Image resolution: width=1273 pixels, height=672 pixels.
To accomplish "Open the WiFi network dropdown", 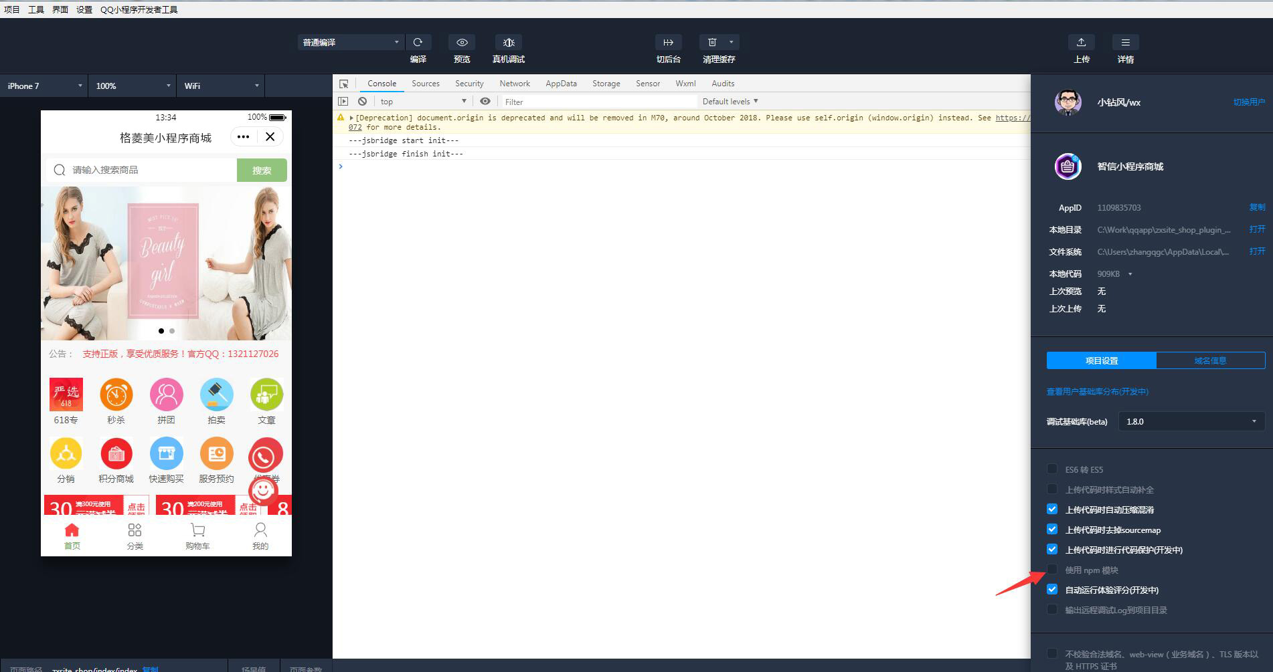I will 221,86.
